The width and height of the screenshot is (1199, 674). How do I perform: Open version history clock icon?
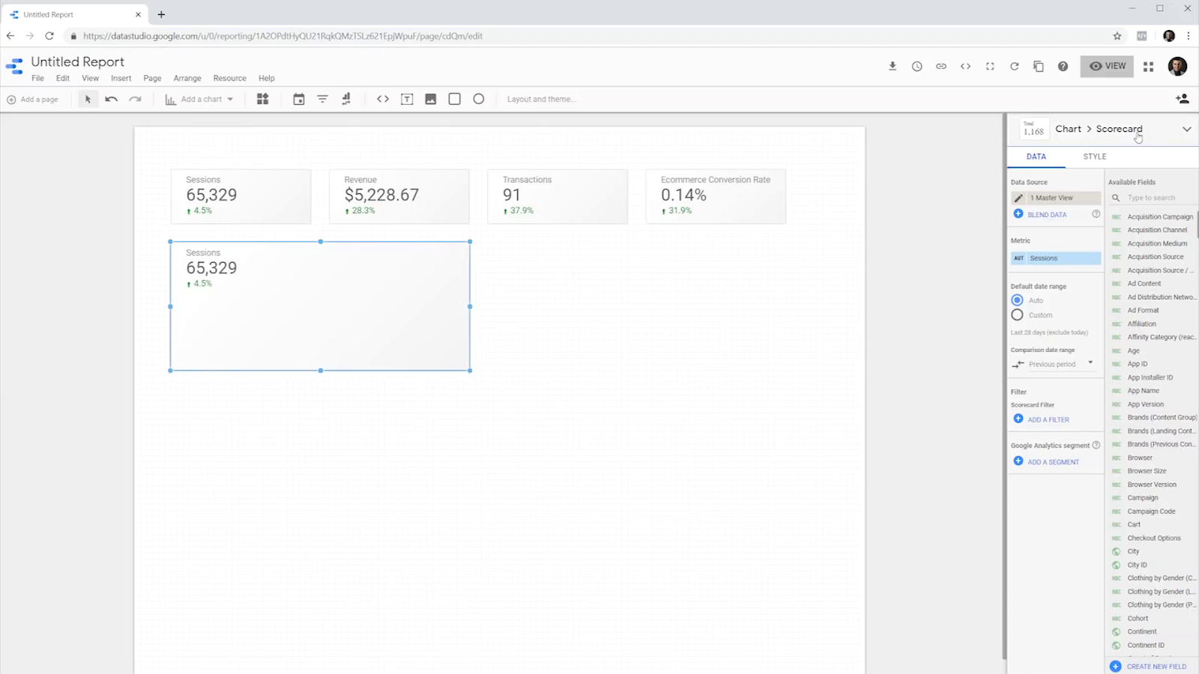[x=916, y=66]
